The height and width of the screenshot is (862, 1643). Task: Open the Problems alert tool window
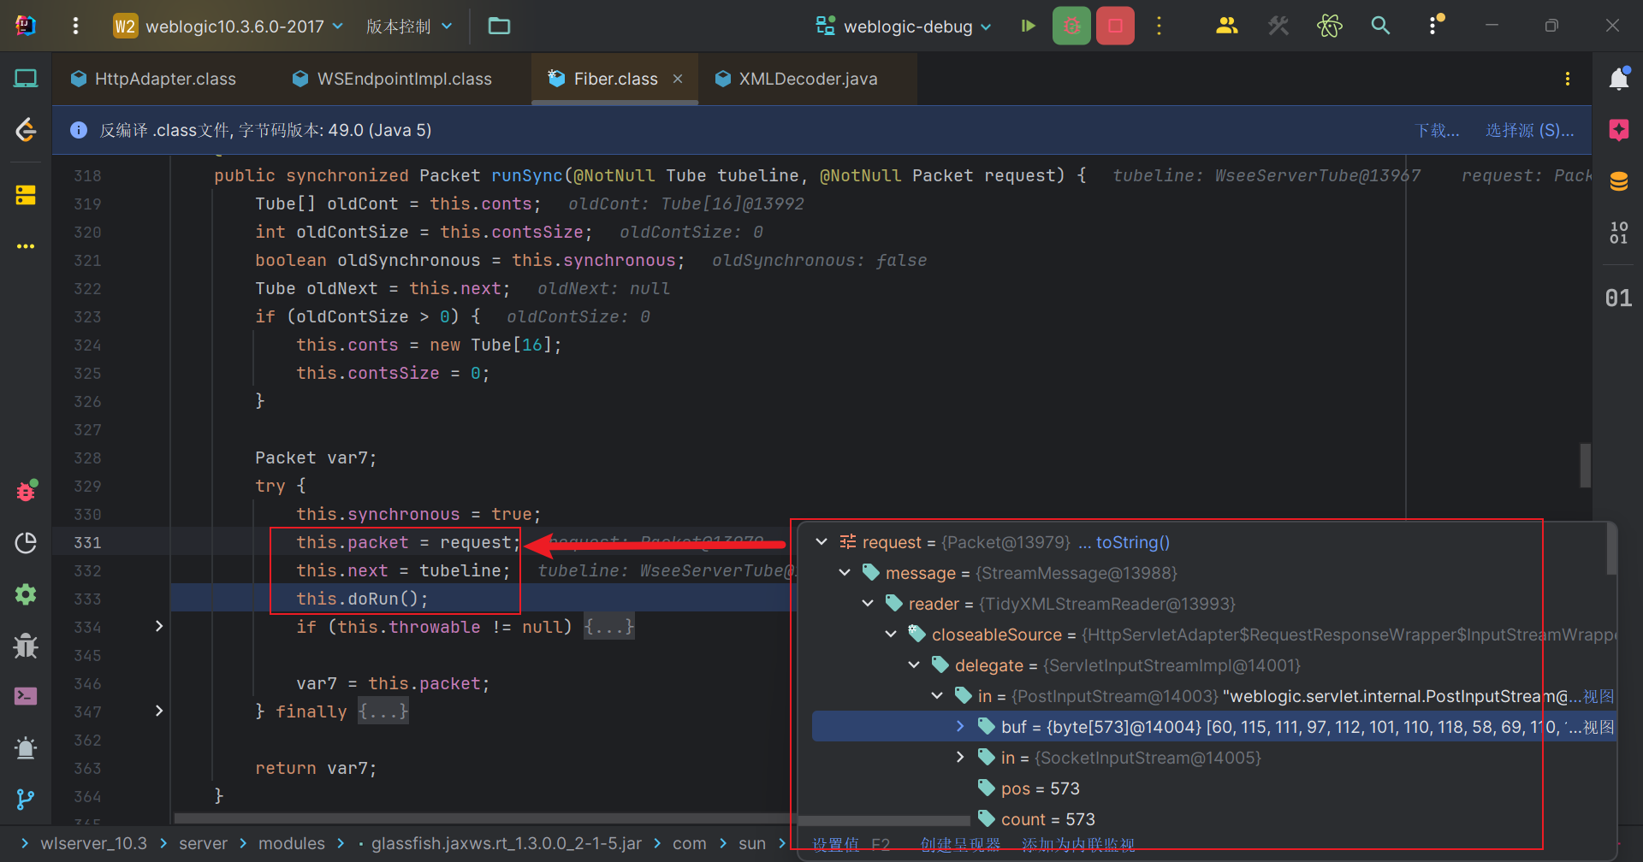click(26, 748)
